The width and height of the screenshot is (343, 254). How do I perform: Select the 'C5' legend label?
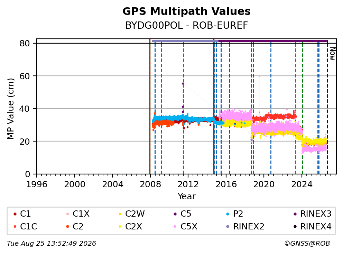coord(186,214)
